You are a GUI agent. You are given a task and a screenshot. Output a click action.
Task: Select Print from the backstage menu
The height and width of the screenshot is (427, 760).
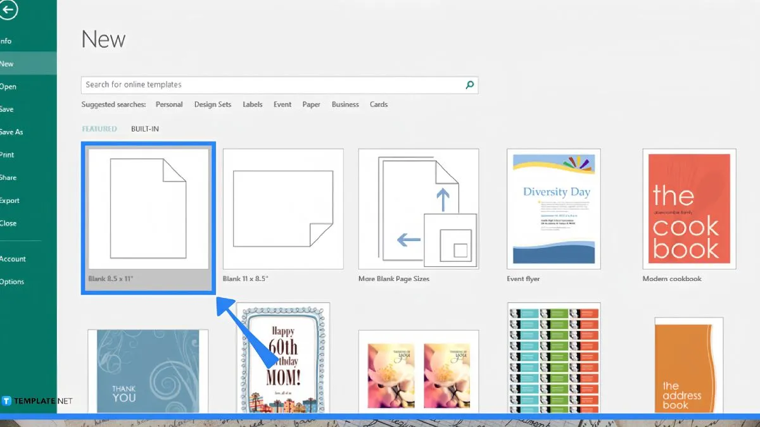(x=8, y=155)
